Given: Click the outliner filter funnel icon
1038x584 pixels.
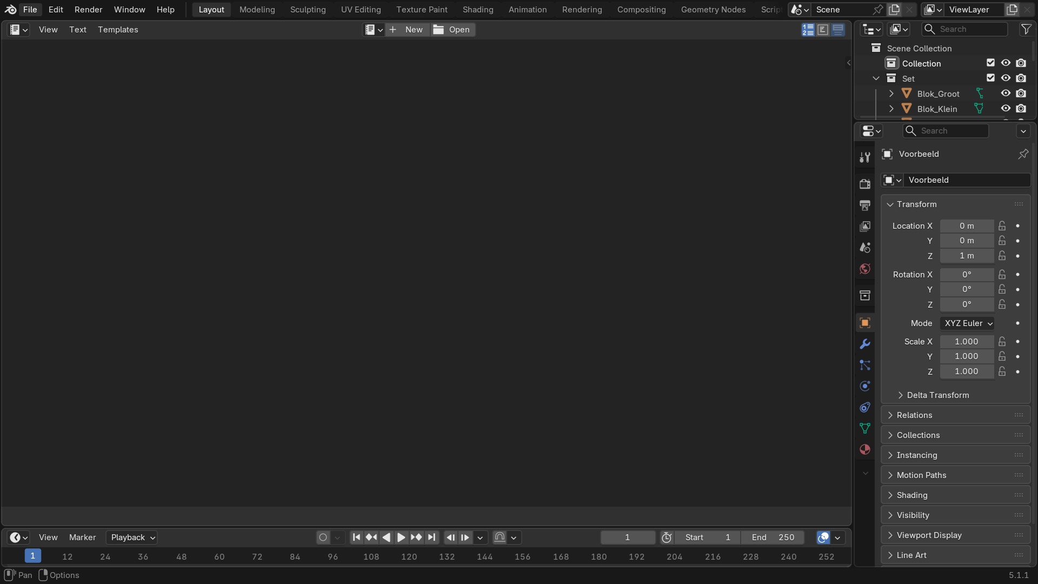Looking at the screenshot, I should (1026, 29).
